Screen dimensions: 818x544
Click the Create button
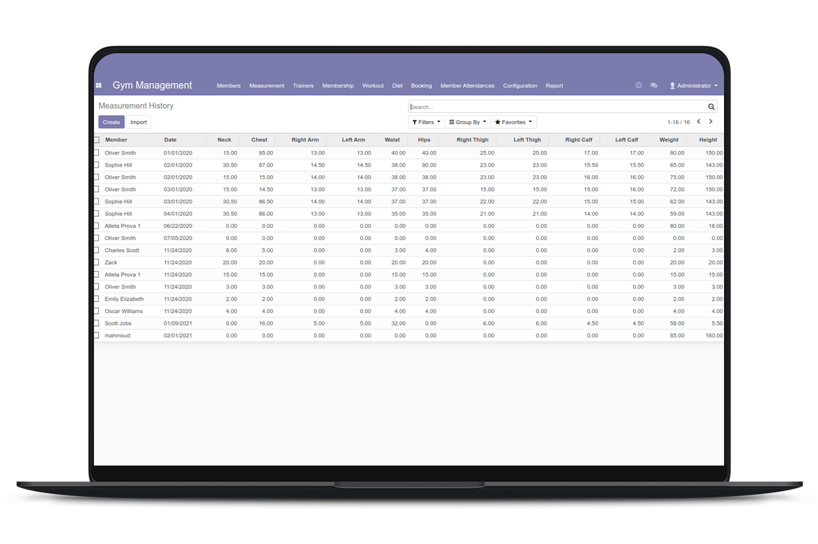click(111, 122)
